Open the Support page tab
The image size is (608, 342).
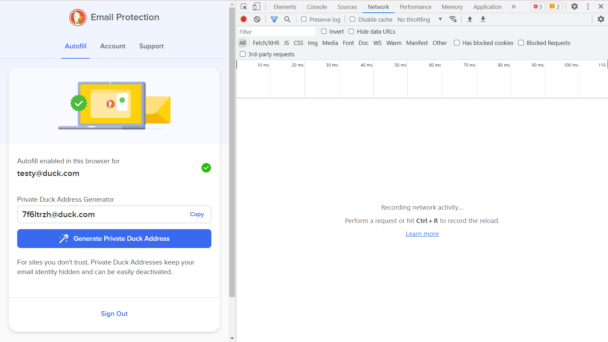(x=151, y=46)
